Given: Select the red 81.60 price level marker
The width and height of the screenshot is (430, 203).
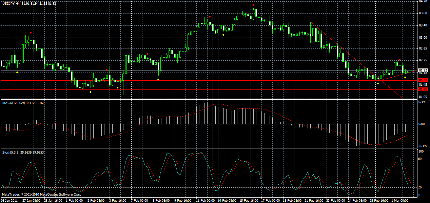Looking at the screenshot, I should point(422,80).
